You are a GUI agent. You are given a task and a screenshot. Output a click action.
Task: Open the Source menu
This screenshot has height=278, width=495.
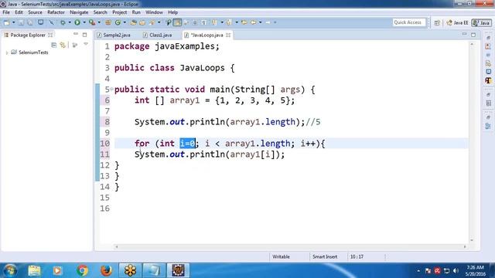[35, 12]
